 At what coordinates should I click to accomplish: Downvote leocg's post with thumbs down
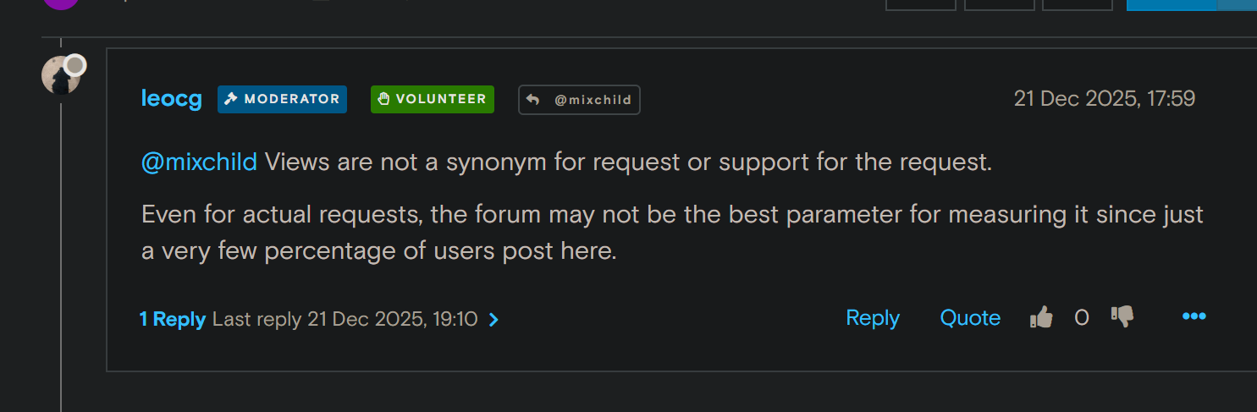[1122, 317]
